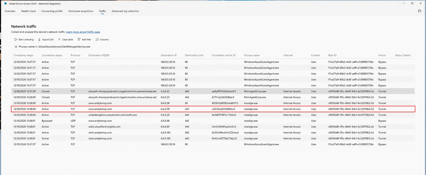Open Learn more about Traffic page link
The height and width of the screenshot is (175, 426).
click(83, 32)
